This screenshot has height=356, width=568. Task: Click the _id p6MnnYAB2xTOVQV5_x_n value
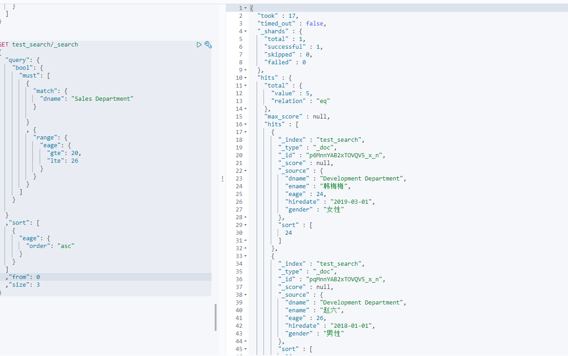pyautogui.click(x=345, y=155)
